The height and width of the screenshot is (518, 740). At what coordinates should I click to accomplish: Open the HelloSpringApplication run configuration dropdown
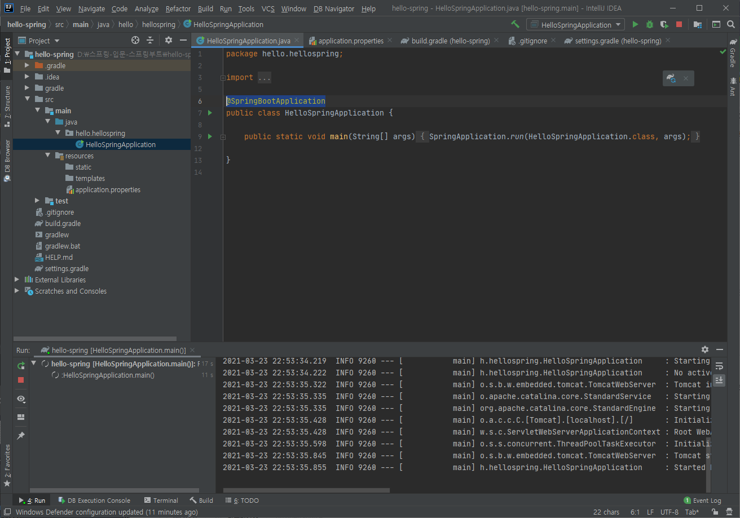pos(575,24)
